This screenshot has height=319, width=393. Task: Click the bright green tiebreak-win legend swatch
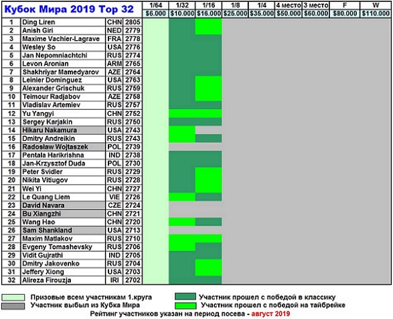coord(185,306)
